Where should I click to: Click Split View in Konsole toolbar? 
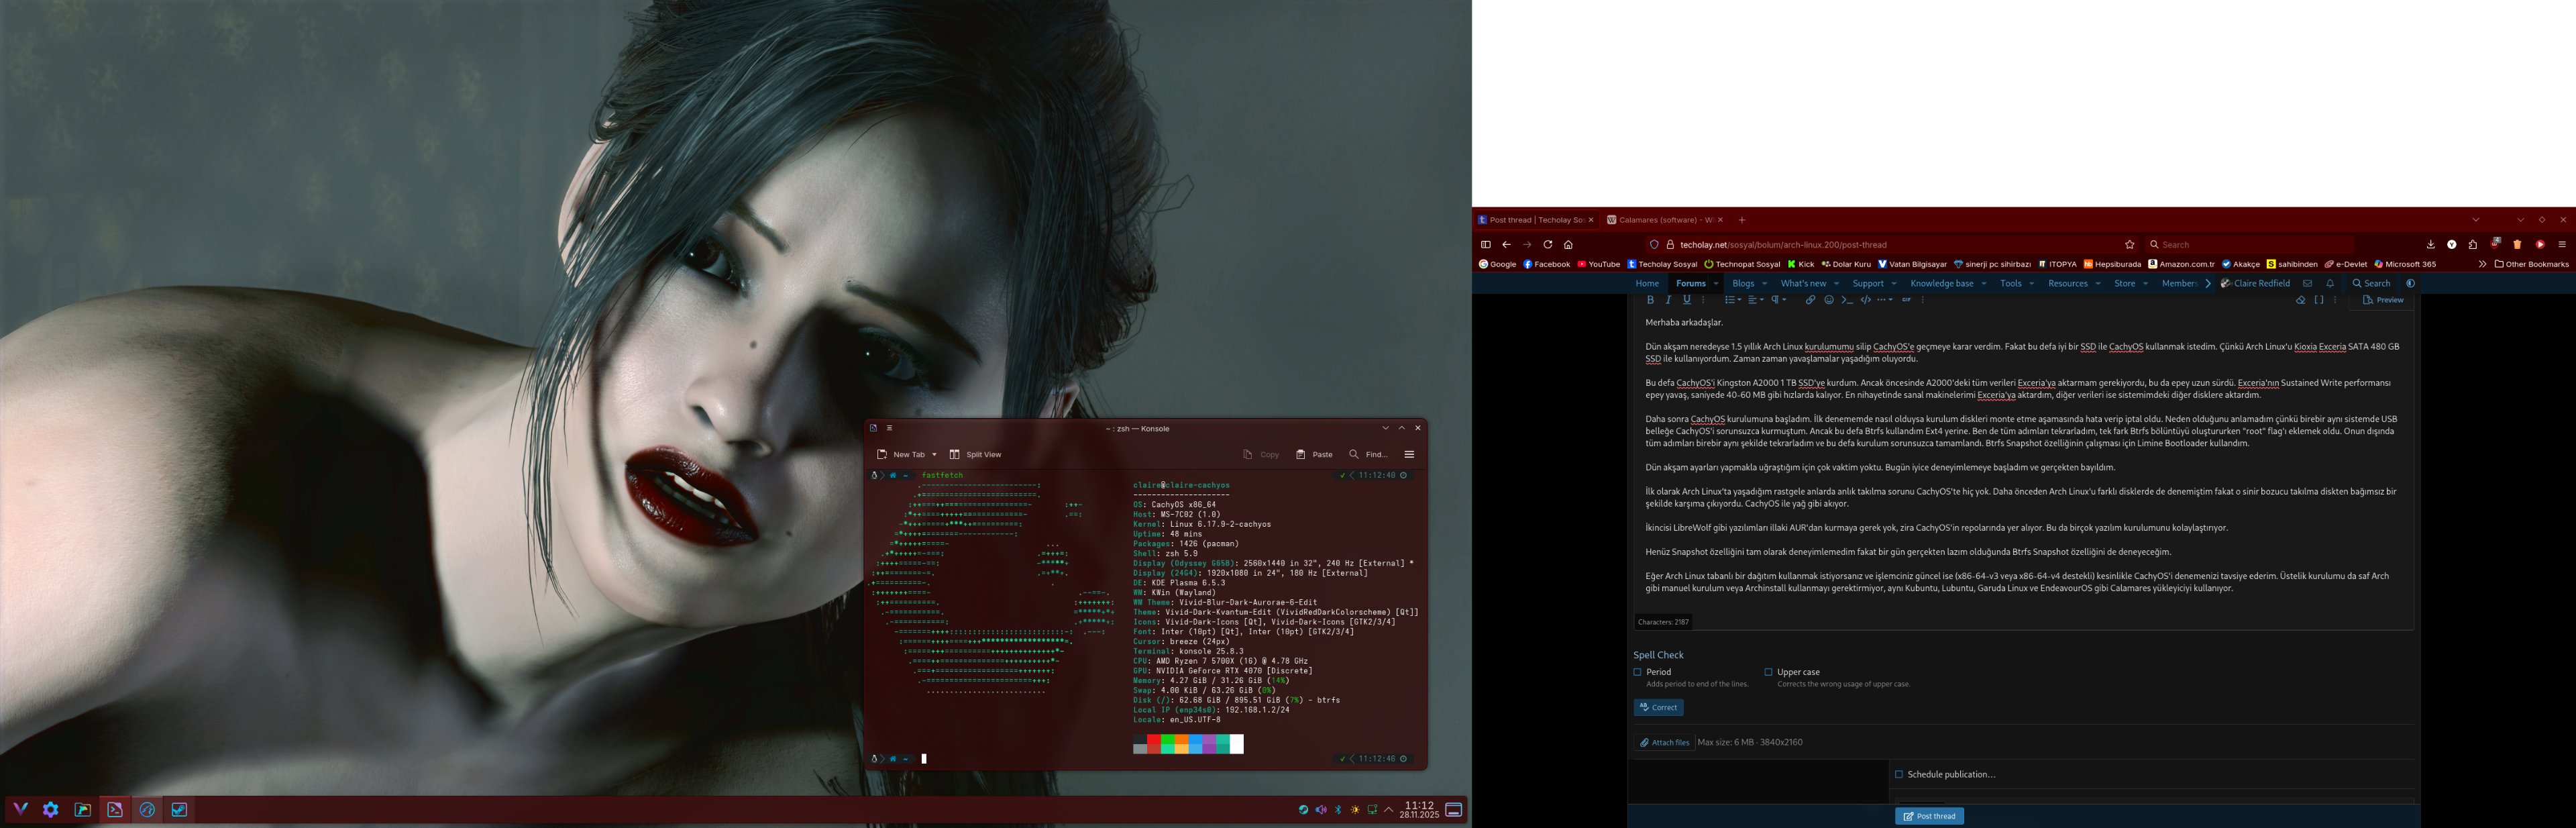pyautogui.click(x=975, y=455)
